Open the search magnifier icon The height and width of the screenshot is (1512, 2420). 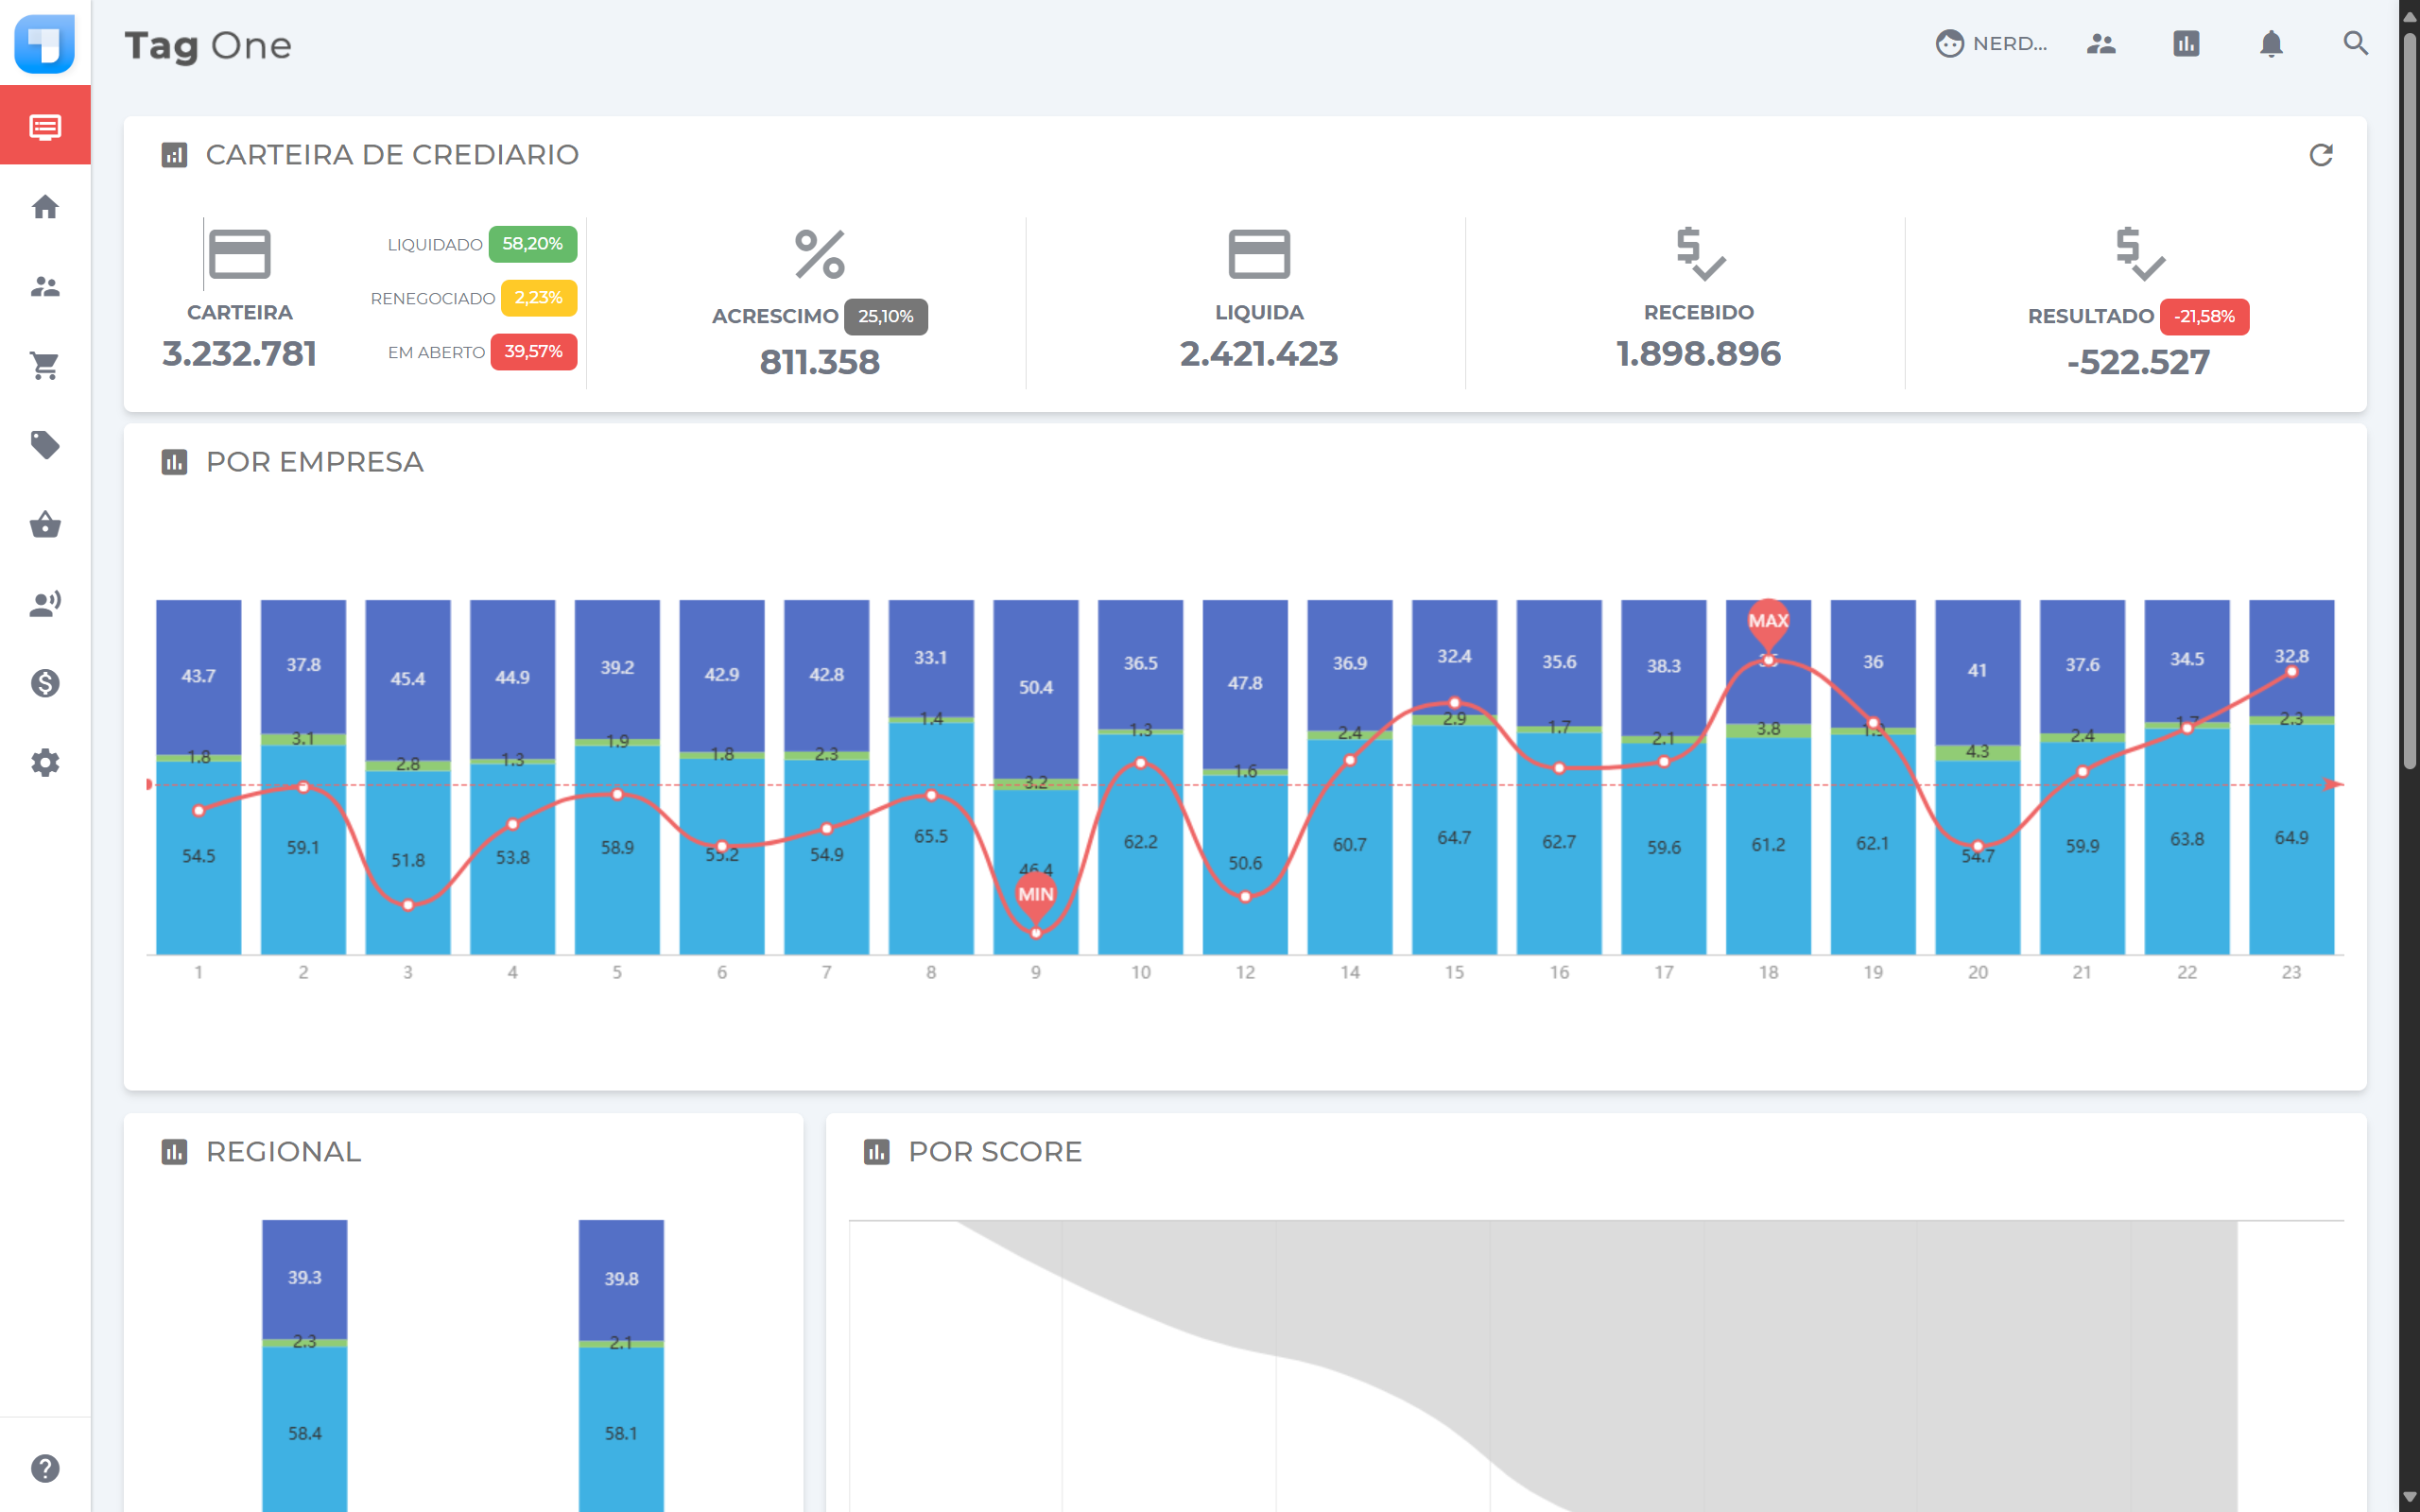tap(2355, 44)
